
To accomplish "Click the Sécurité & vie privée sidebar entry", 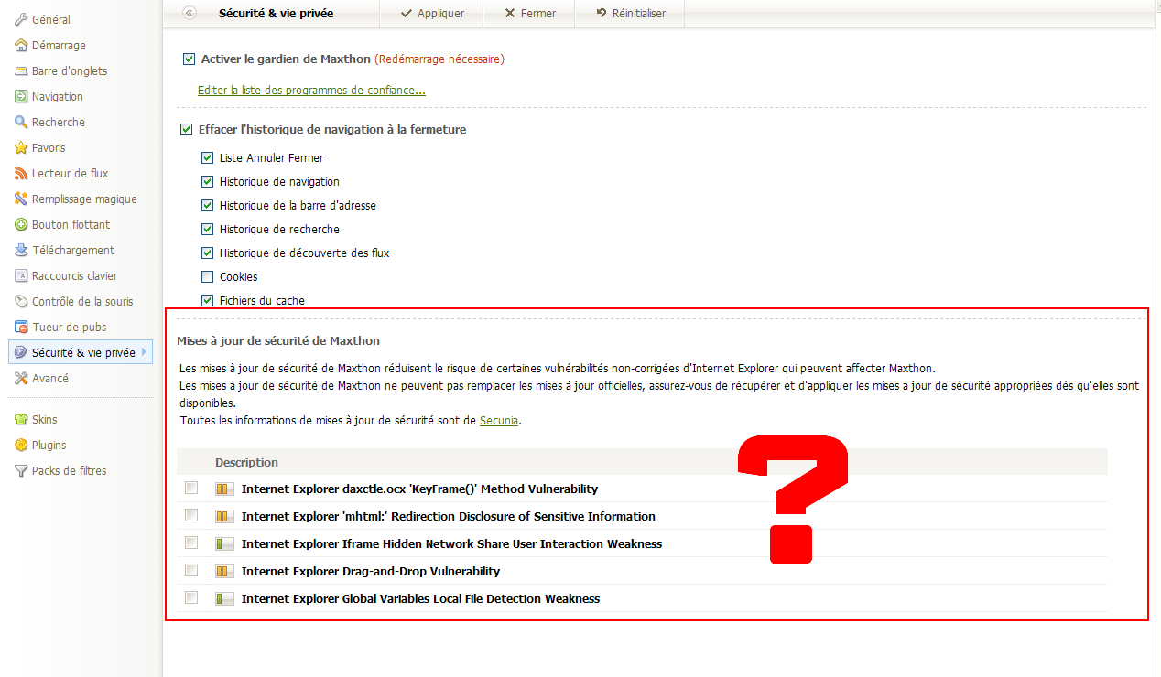I will click(x=81, y=352).
